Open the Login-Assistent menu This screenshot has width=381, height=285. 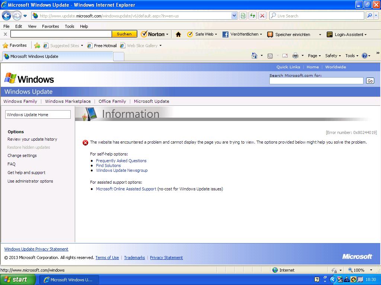point(346,35)
